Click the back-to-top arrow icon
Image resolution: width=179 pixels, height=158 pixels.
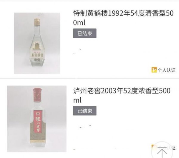(162, 152)
